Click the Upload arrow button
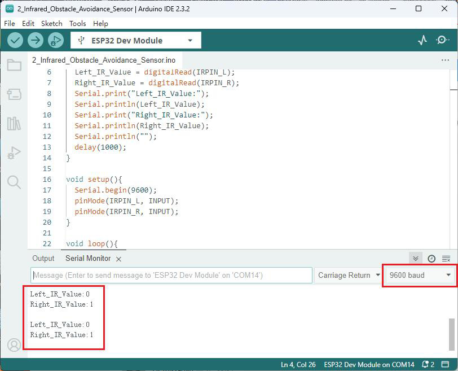This screenshot has height=371, width=458. [x=36, y=40]
